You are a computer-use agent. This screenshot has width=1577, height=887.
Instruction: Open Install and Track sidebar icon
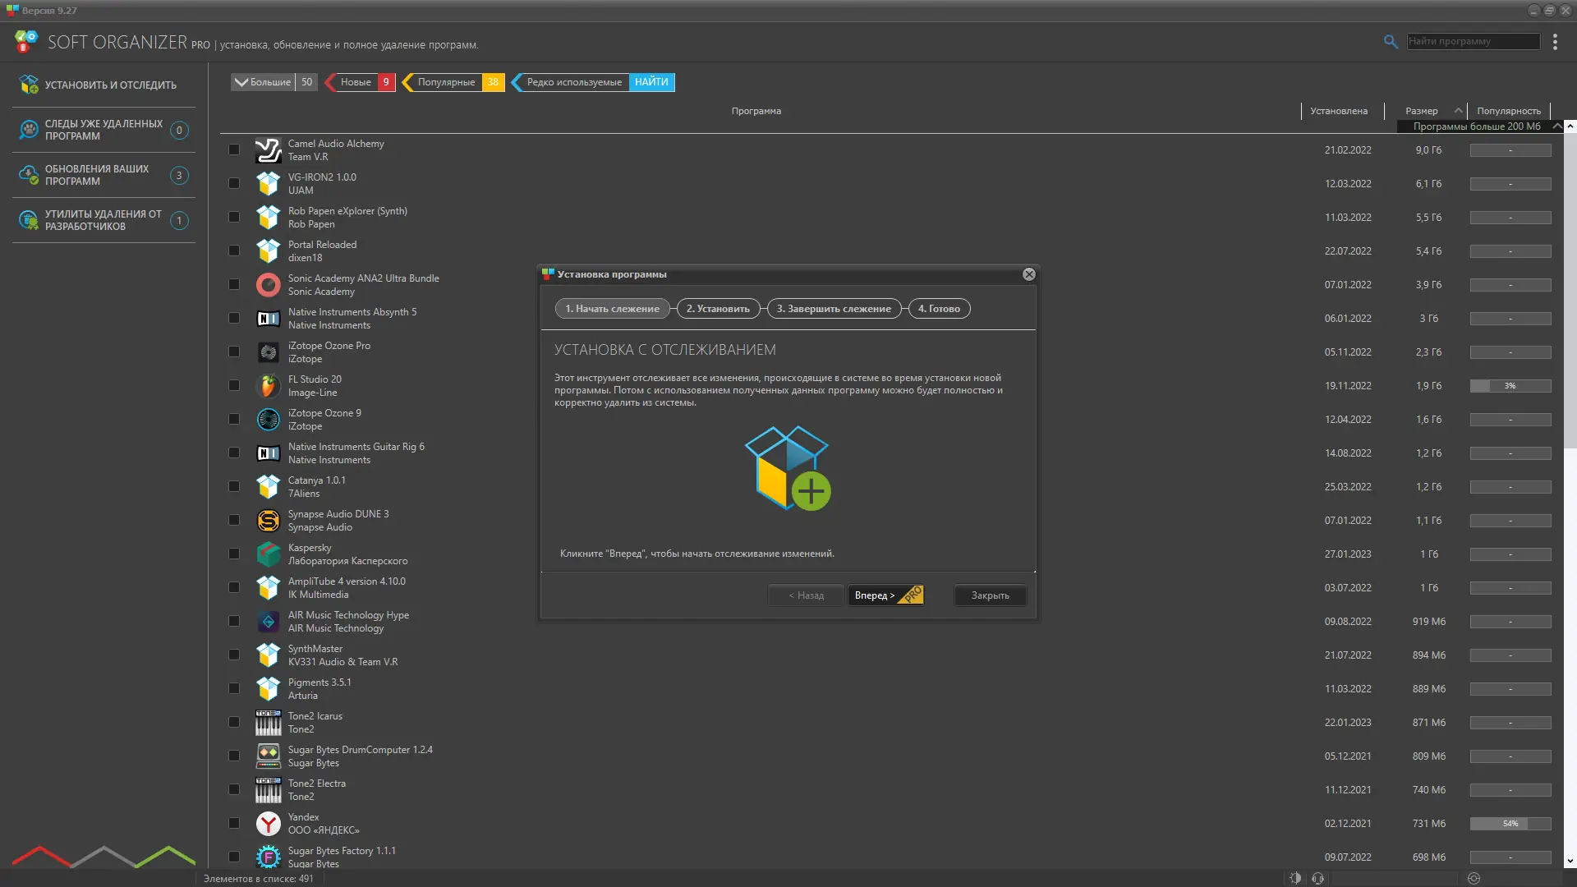point(29,85)
